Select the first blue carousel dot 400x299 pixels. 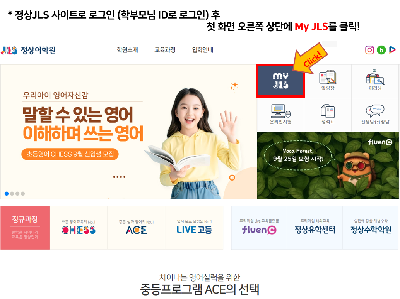(7, 194)
